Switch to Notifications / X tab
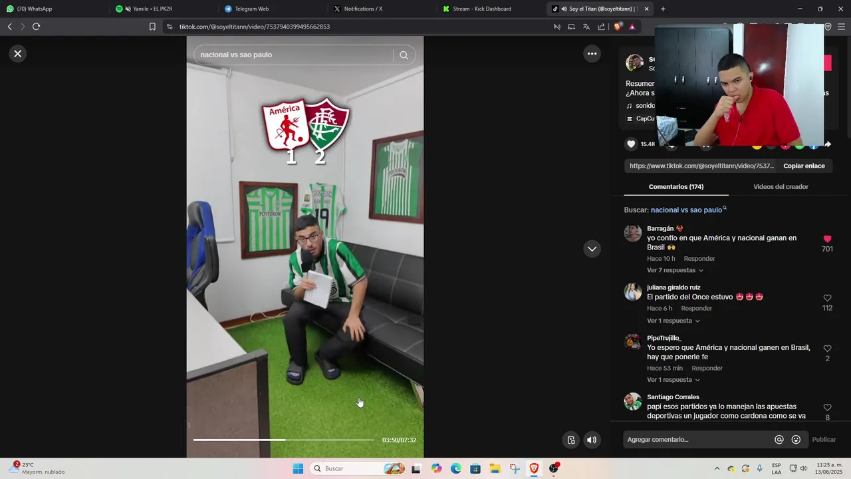Viewport: 851px width, 479px height. (380, 9)
